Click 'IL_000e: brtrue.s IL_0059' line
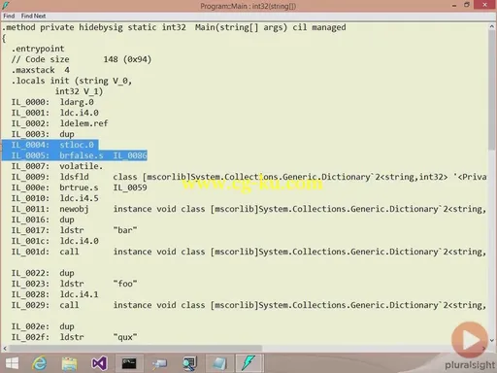Image resolution: width=497 pixels, height=373 pixels. pyautogui.click(x=79, y=187)
